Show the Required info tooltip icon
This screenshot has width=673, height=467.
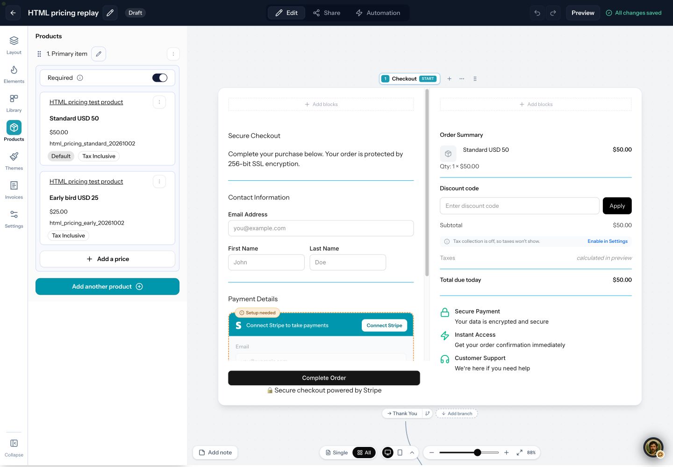(80, 78)
